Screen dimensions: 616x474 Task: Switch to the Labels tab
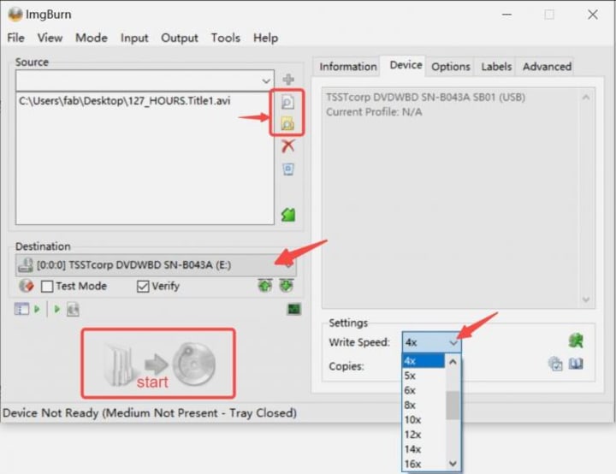coord(496,67)
